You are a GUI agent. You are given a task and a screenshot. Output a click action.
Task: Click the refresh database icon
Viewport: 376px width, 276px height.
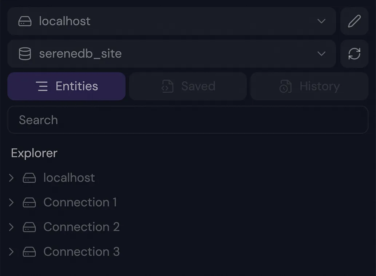point(354,54)
